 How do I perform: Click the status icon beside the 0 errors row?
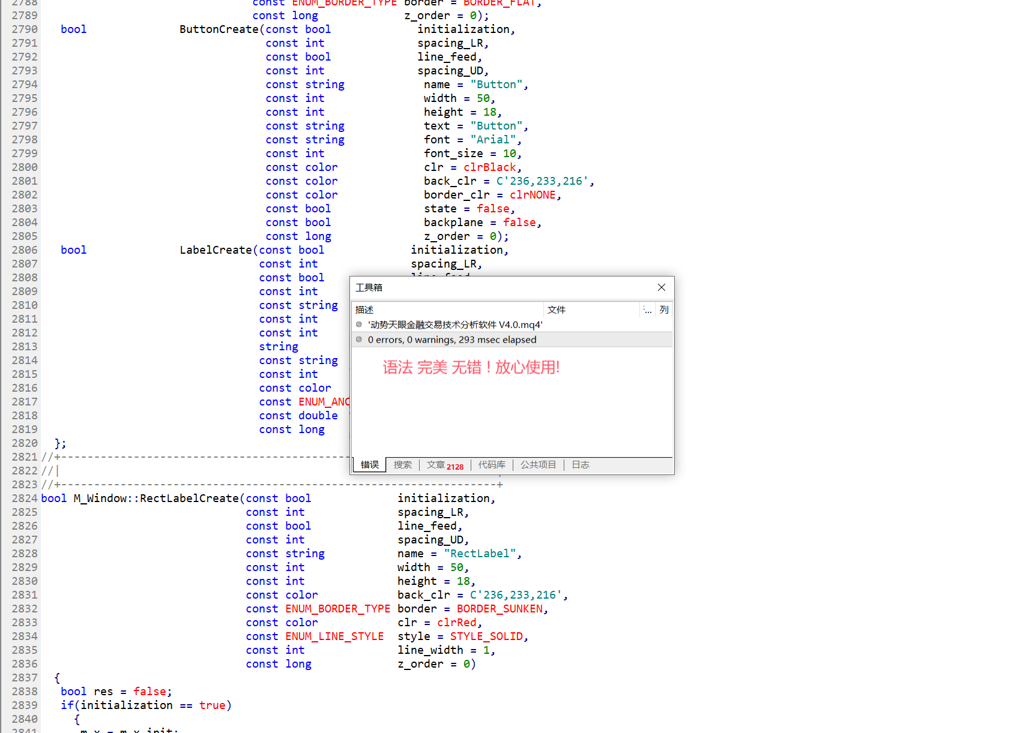359,340
